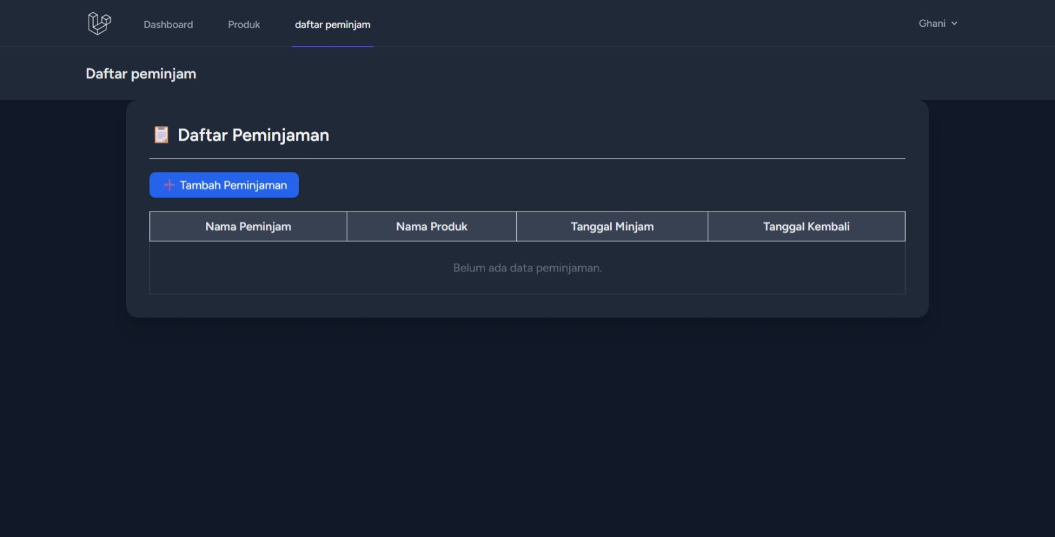Click the Daftar peminjam page header title
The height and width of the screenshot is (537, 1055).
pos(141,74)
